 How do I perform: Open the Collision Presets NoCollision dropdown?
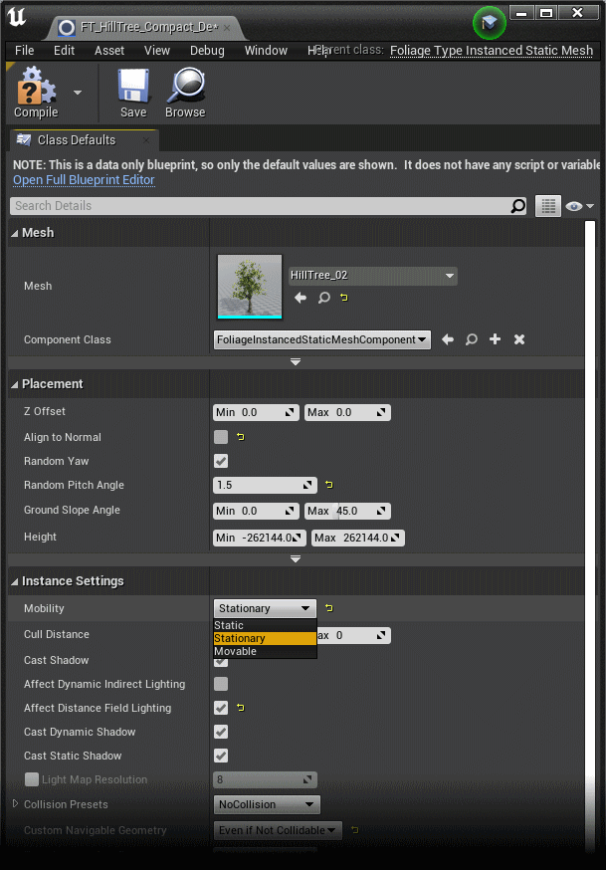267,804
